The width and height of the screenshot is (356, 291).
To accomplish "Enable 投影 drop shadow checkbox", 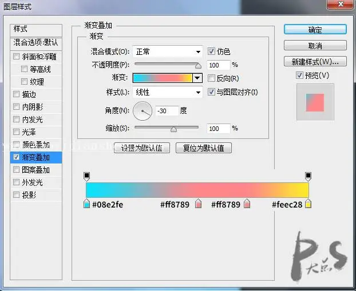I will coord(17,194).
